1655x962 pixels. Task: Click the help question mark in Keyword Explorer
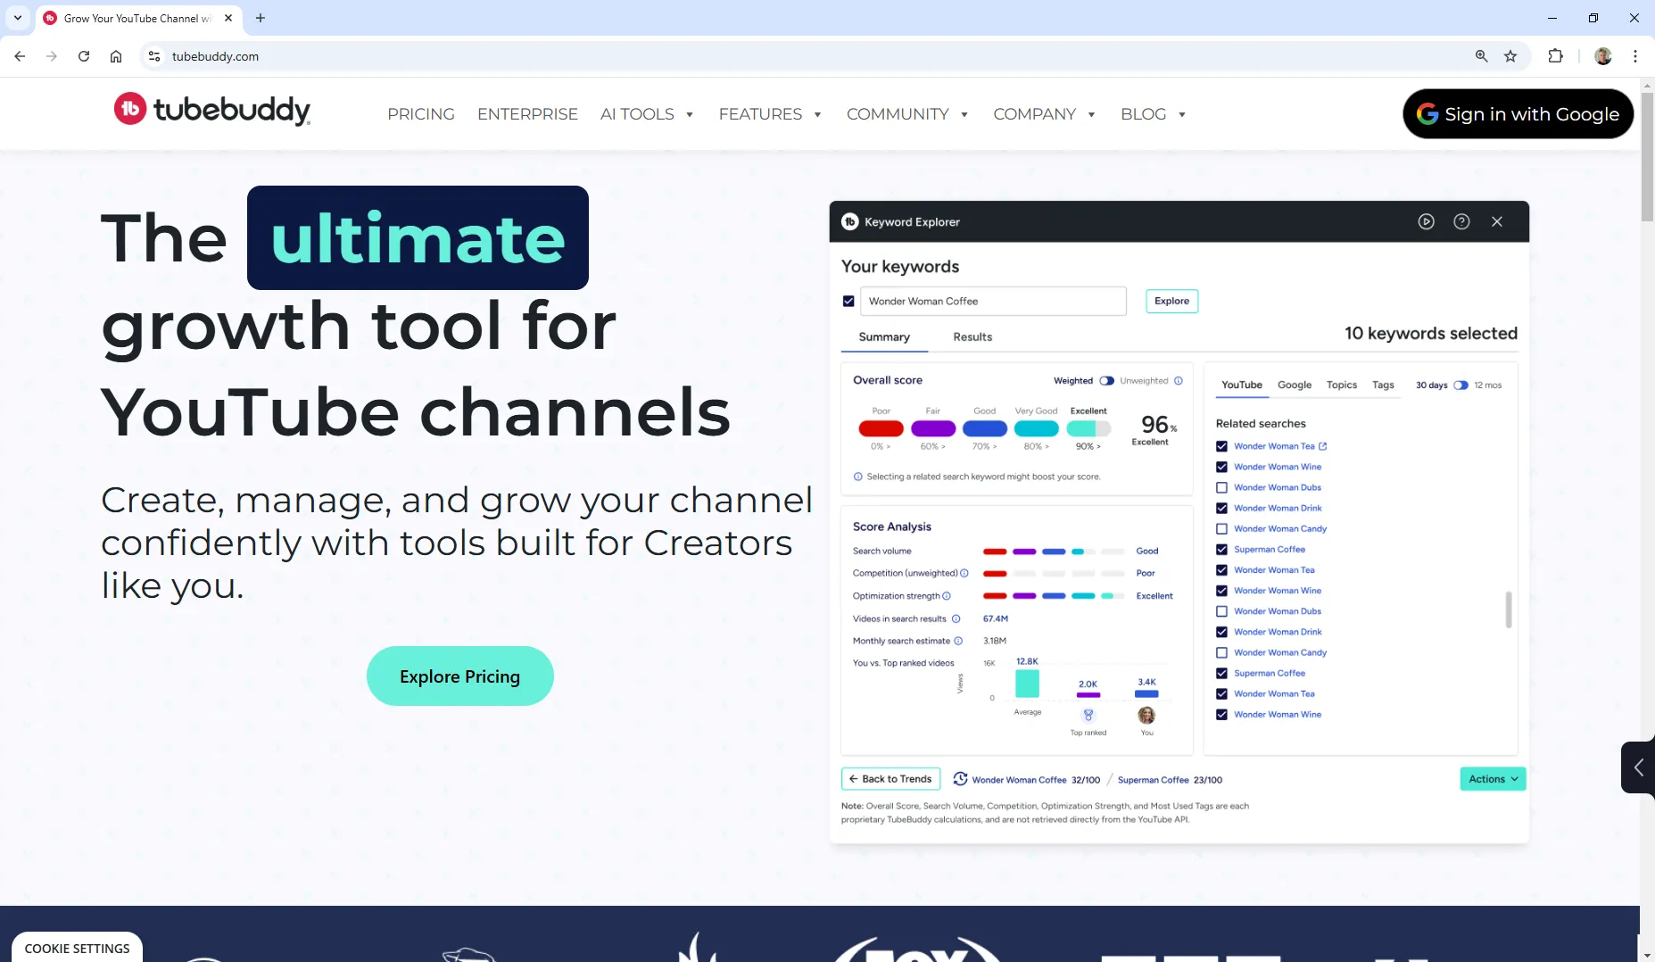coord(1461,221)
